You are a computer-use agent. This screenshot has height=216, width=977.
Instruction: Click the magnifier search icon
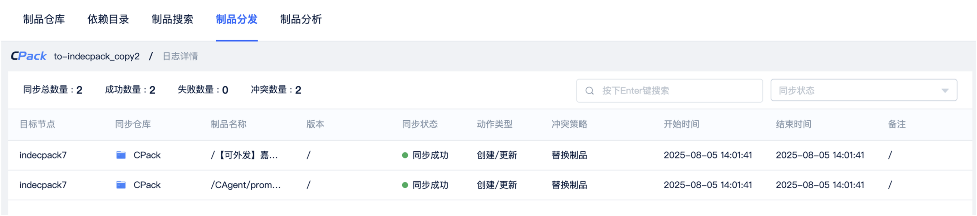click(x=589, y=91)
